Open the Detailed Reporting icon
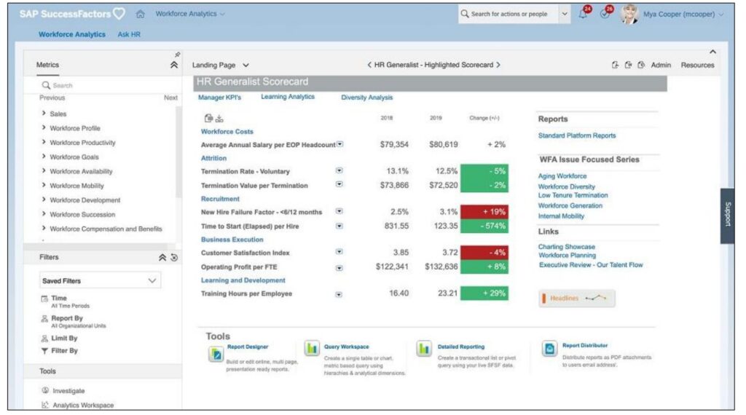 [424, 349]
